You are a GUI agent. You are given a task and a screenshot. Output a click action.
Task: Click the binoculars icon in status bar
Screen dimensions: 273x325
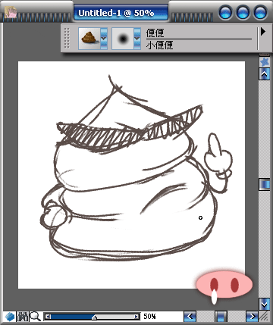coord(23,317)
